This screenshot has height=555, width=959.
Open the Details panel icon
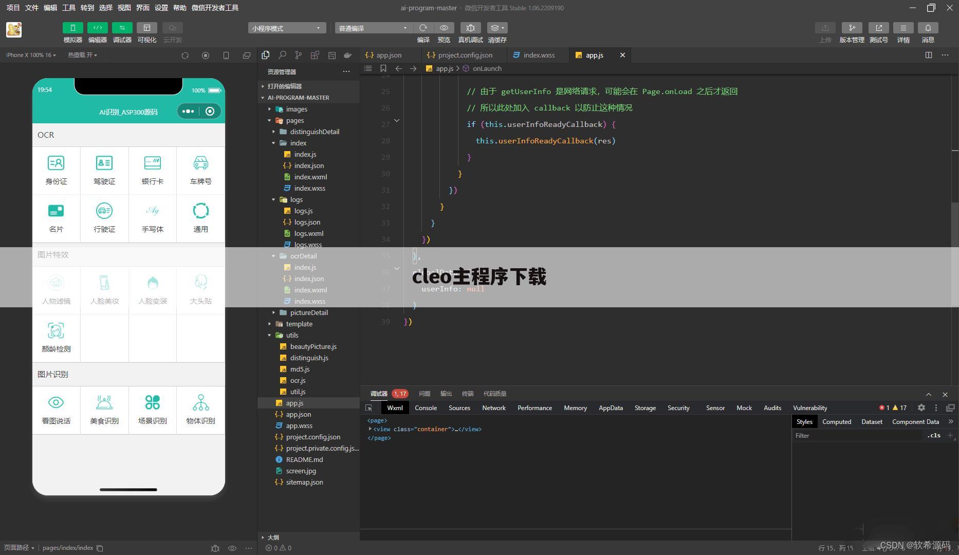[x=903, y=28]
